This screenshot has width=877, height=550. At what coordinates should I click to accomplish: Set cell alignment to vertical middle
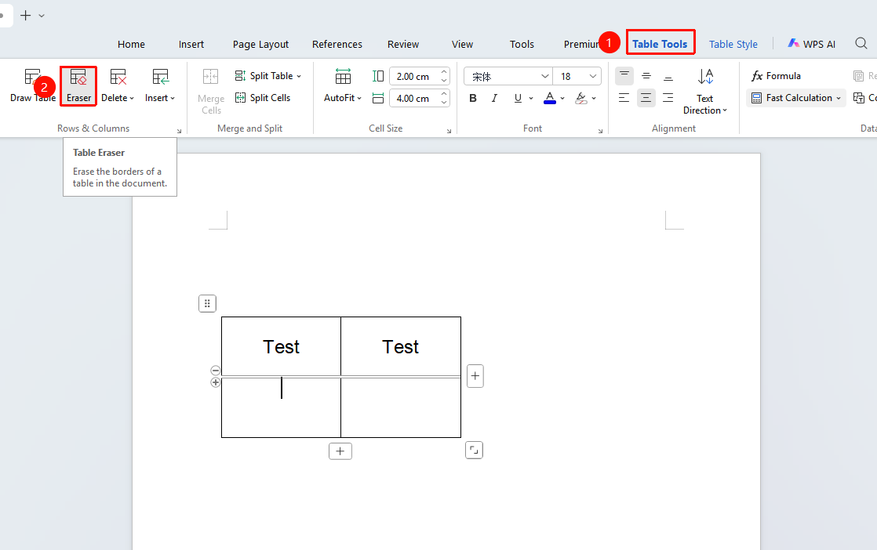tap(646, 76)
